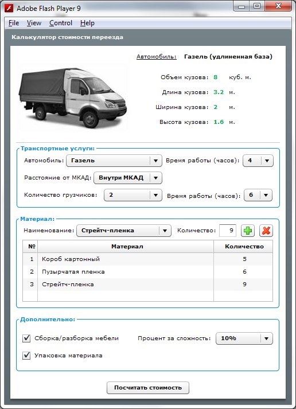Click the Объем кузова value 8
The image size is (296, 409).
tap(216, 77)
